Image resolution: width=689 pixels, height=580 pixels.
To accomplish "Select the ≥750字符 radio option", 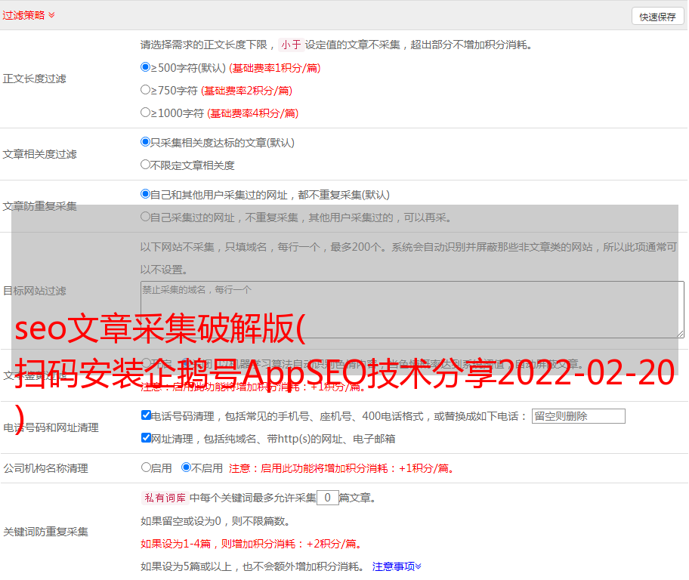I will tap(146, 90).
